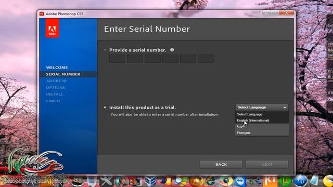Select 'Install this product as a trial' radio
This screenshot has height=187, width=333.
pyautogui.click(x=105, y=108)
